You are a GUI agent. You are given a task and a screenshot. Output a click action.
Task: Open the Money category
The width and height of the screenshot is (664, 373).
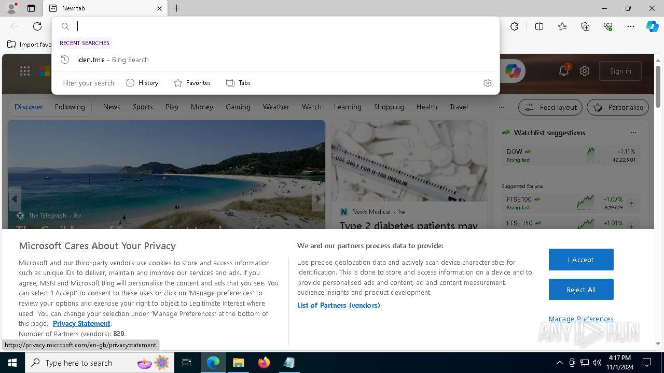click(x=202, y=107)
